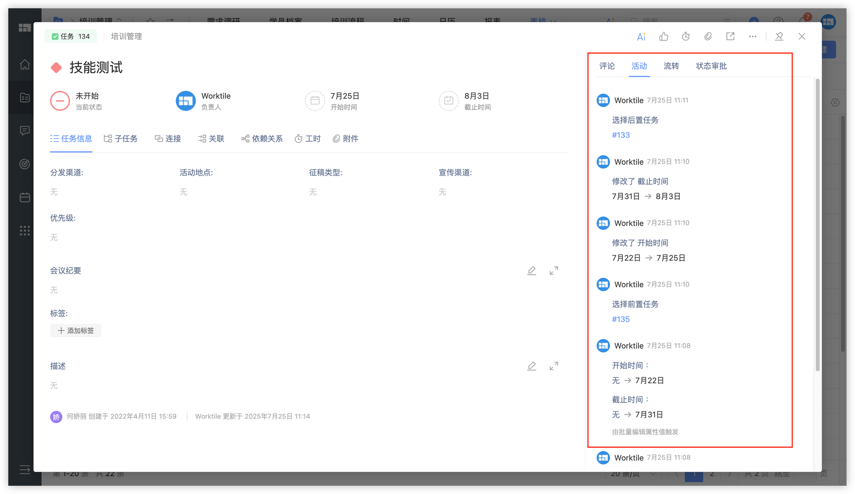Open the more options ellipsis menu
The image size is (855, 494).
point(752,37)
